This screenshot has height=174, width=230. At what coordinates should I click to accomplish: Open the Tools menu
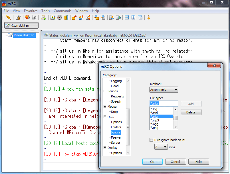[x=45, y=11]
